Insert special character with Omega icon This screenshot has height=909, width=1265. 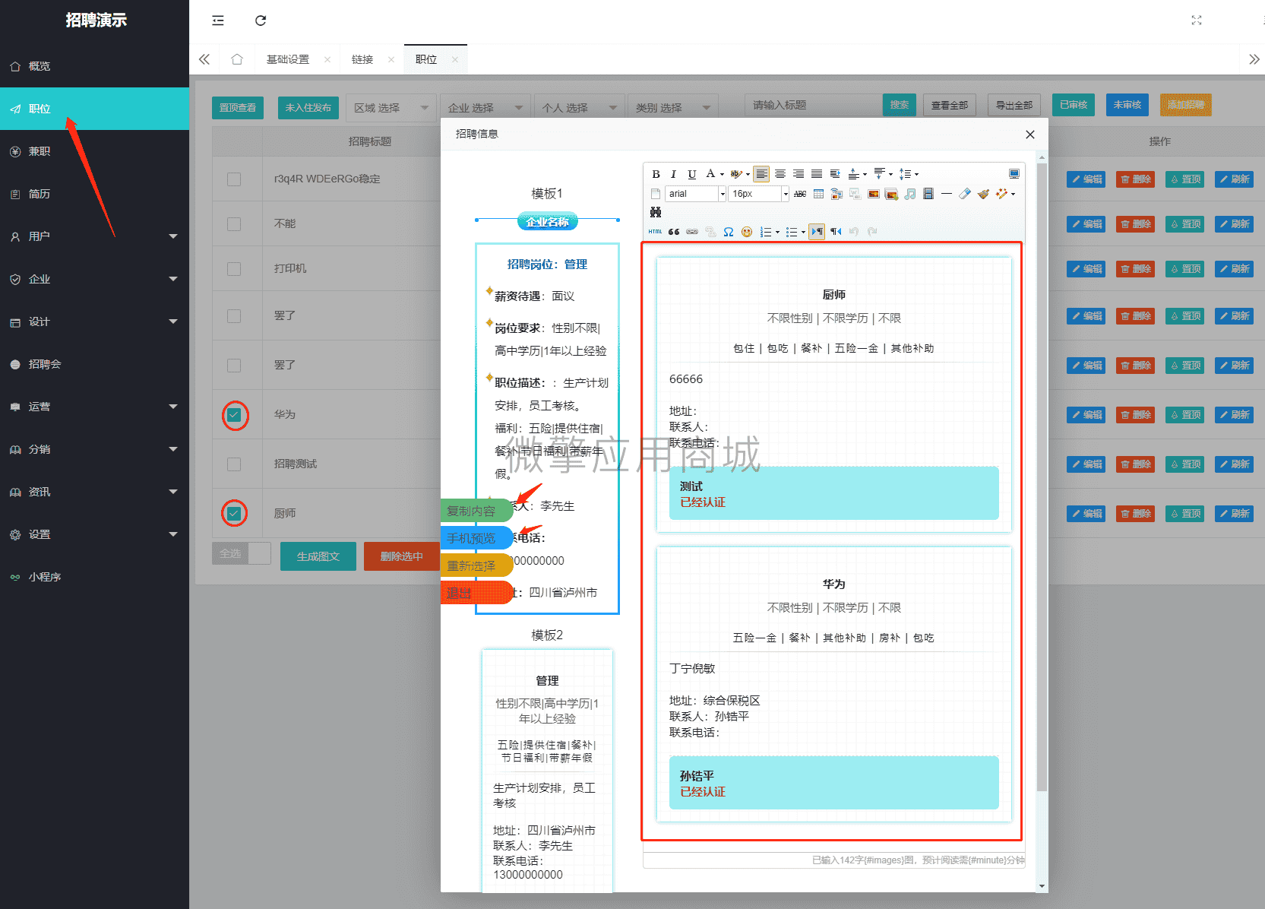point(728,232)
